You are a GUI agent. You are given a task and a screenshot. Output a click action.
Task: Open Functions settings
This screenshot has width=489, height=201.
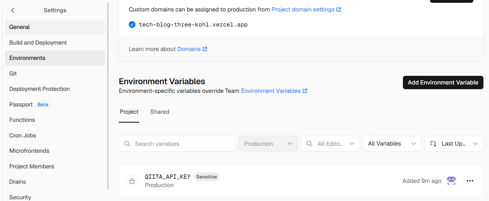click(55, 120)
